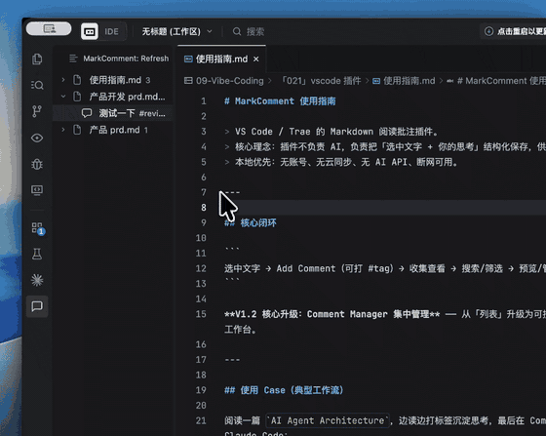Open the Extensions icon with badge 1
The width and height of the screenshot is (546, 436).
37,228
